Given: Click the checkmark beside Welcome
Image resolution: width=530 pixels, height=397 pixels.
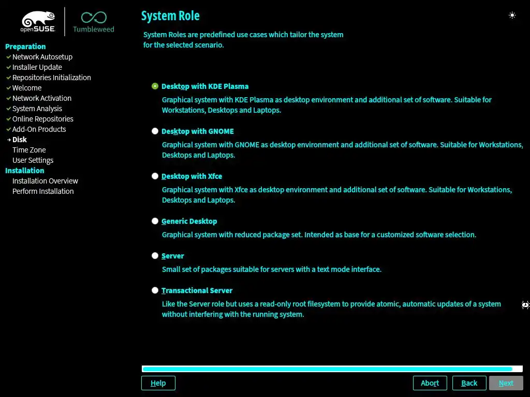Looking at the screenshot, I should (x=8, y=88).
